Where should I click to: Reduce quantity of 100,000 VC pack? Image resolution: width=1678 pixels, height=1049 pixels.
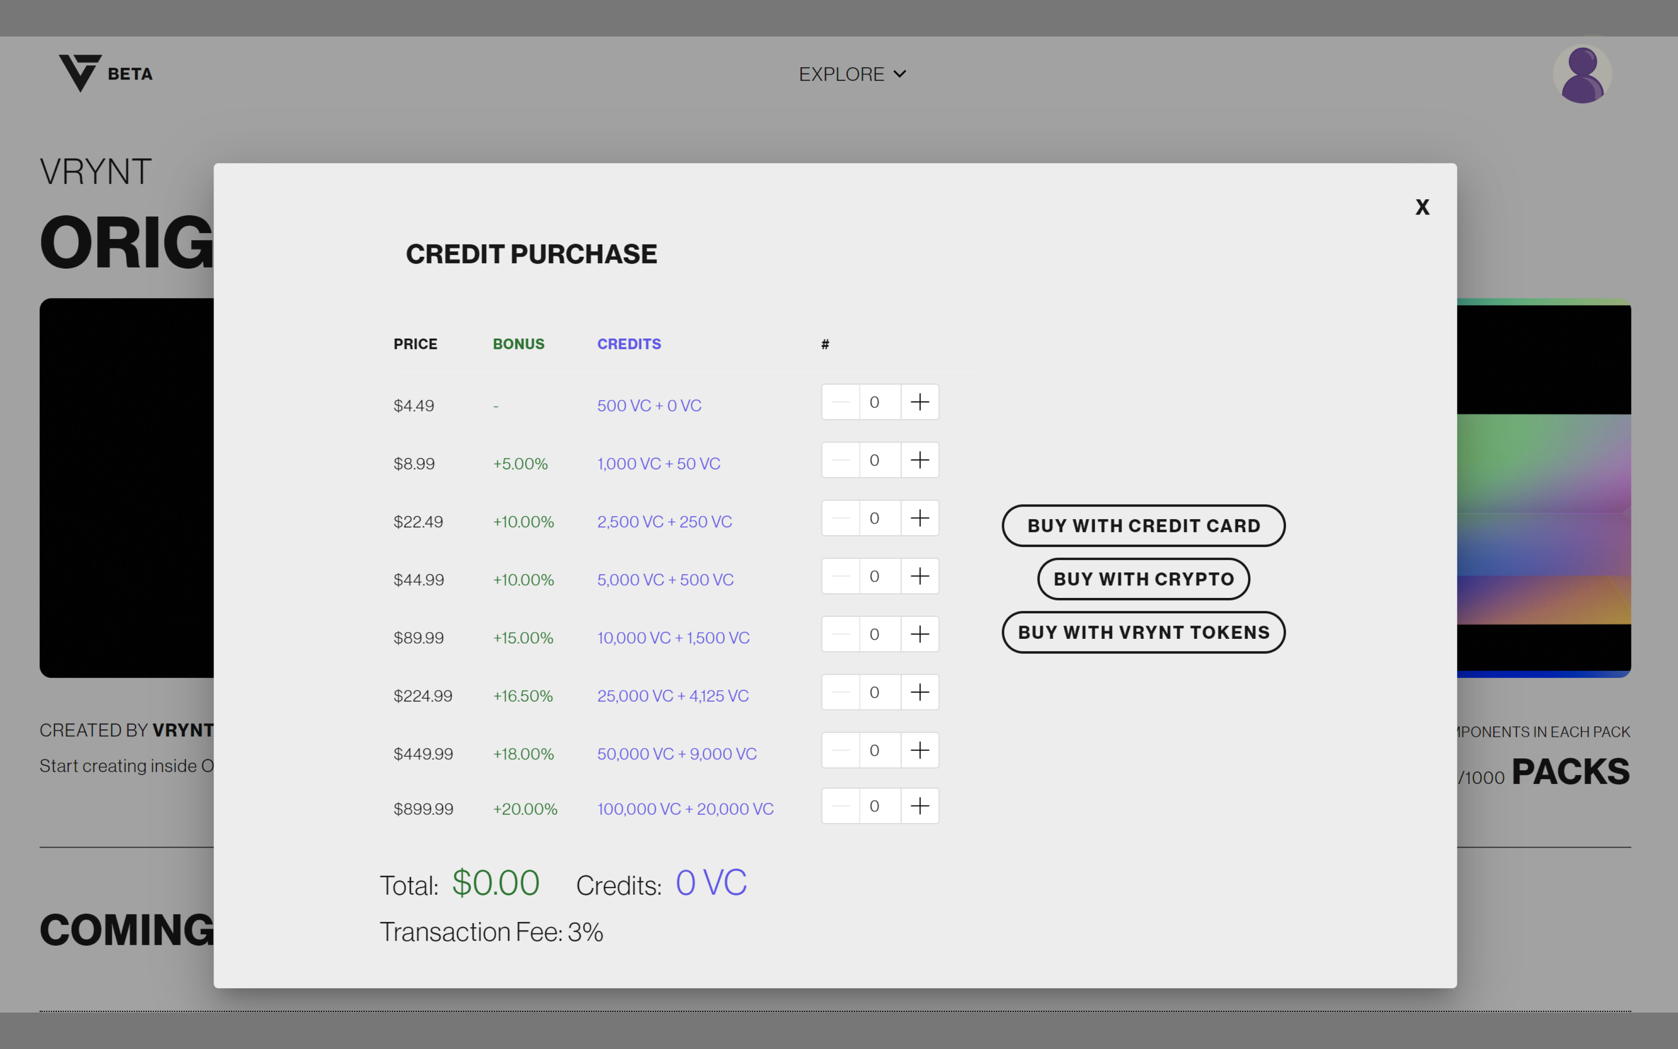[x=840, y=806]
